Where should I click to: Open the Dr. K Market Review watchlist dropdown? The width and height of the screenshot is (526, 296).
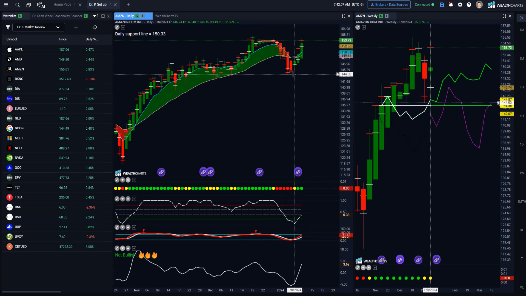click(38, 27)
